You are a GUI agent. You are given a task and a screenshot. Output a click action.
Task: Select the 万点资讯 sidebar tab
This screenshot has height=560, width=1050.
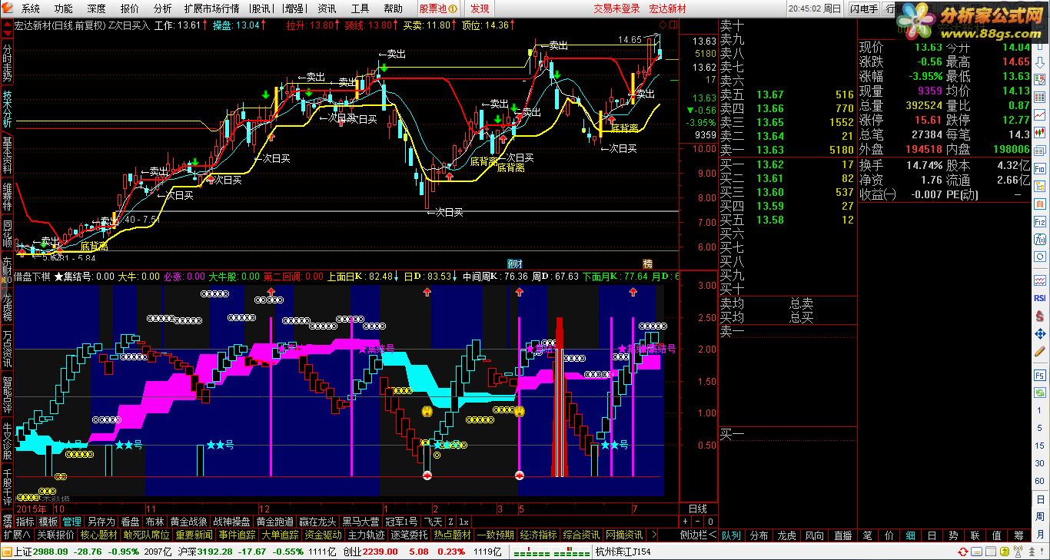(x=7, y=350)
